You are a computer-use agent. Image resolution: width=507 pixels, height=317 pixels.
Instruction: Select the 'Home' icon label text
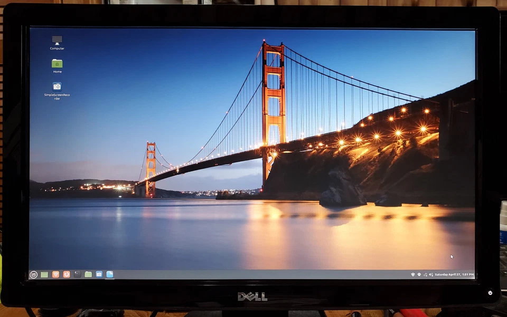(x=57, y=71)
